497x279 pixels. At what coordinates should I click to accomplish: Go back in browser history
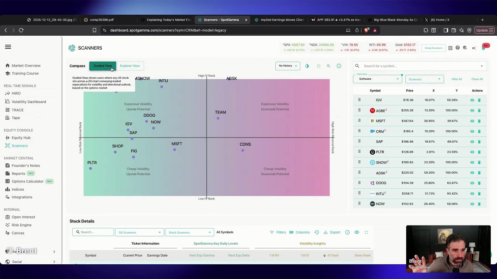tap(6, 30)
